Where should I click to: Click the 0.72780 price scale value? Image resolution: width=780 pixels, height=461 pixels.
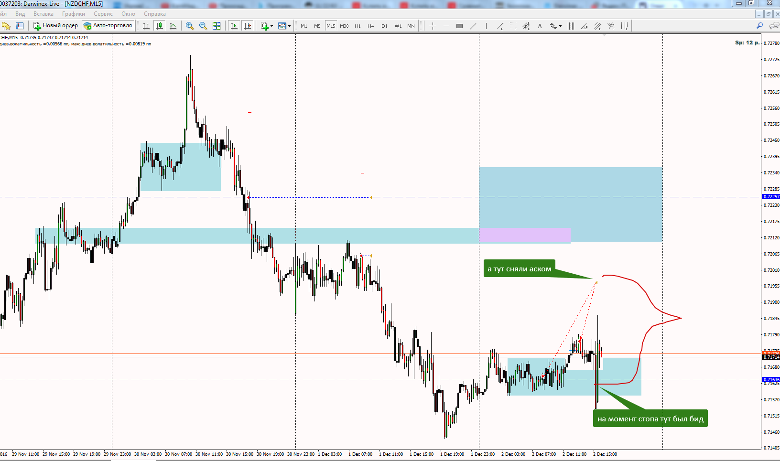click(x=771, y=43)
